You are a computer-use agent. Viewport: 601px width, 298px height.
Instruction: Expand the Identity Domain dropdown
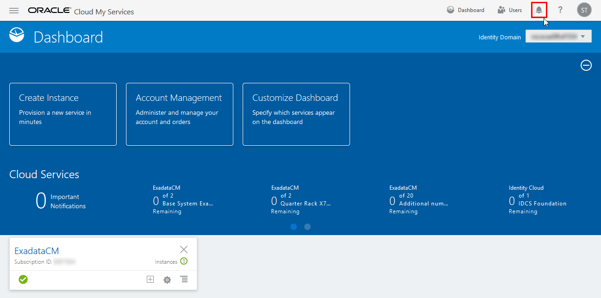558,37
